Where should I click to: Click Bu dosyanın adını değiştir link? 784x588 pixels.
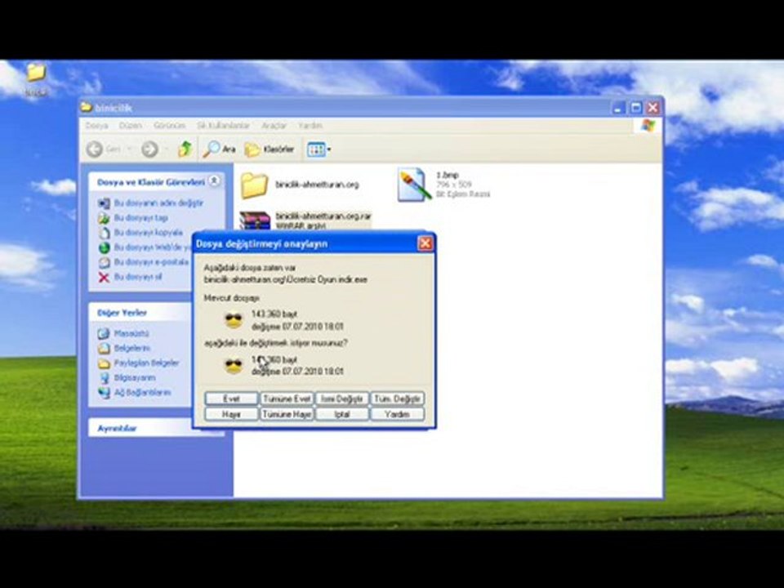pyautogui.click(x=158, y=203)
